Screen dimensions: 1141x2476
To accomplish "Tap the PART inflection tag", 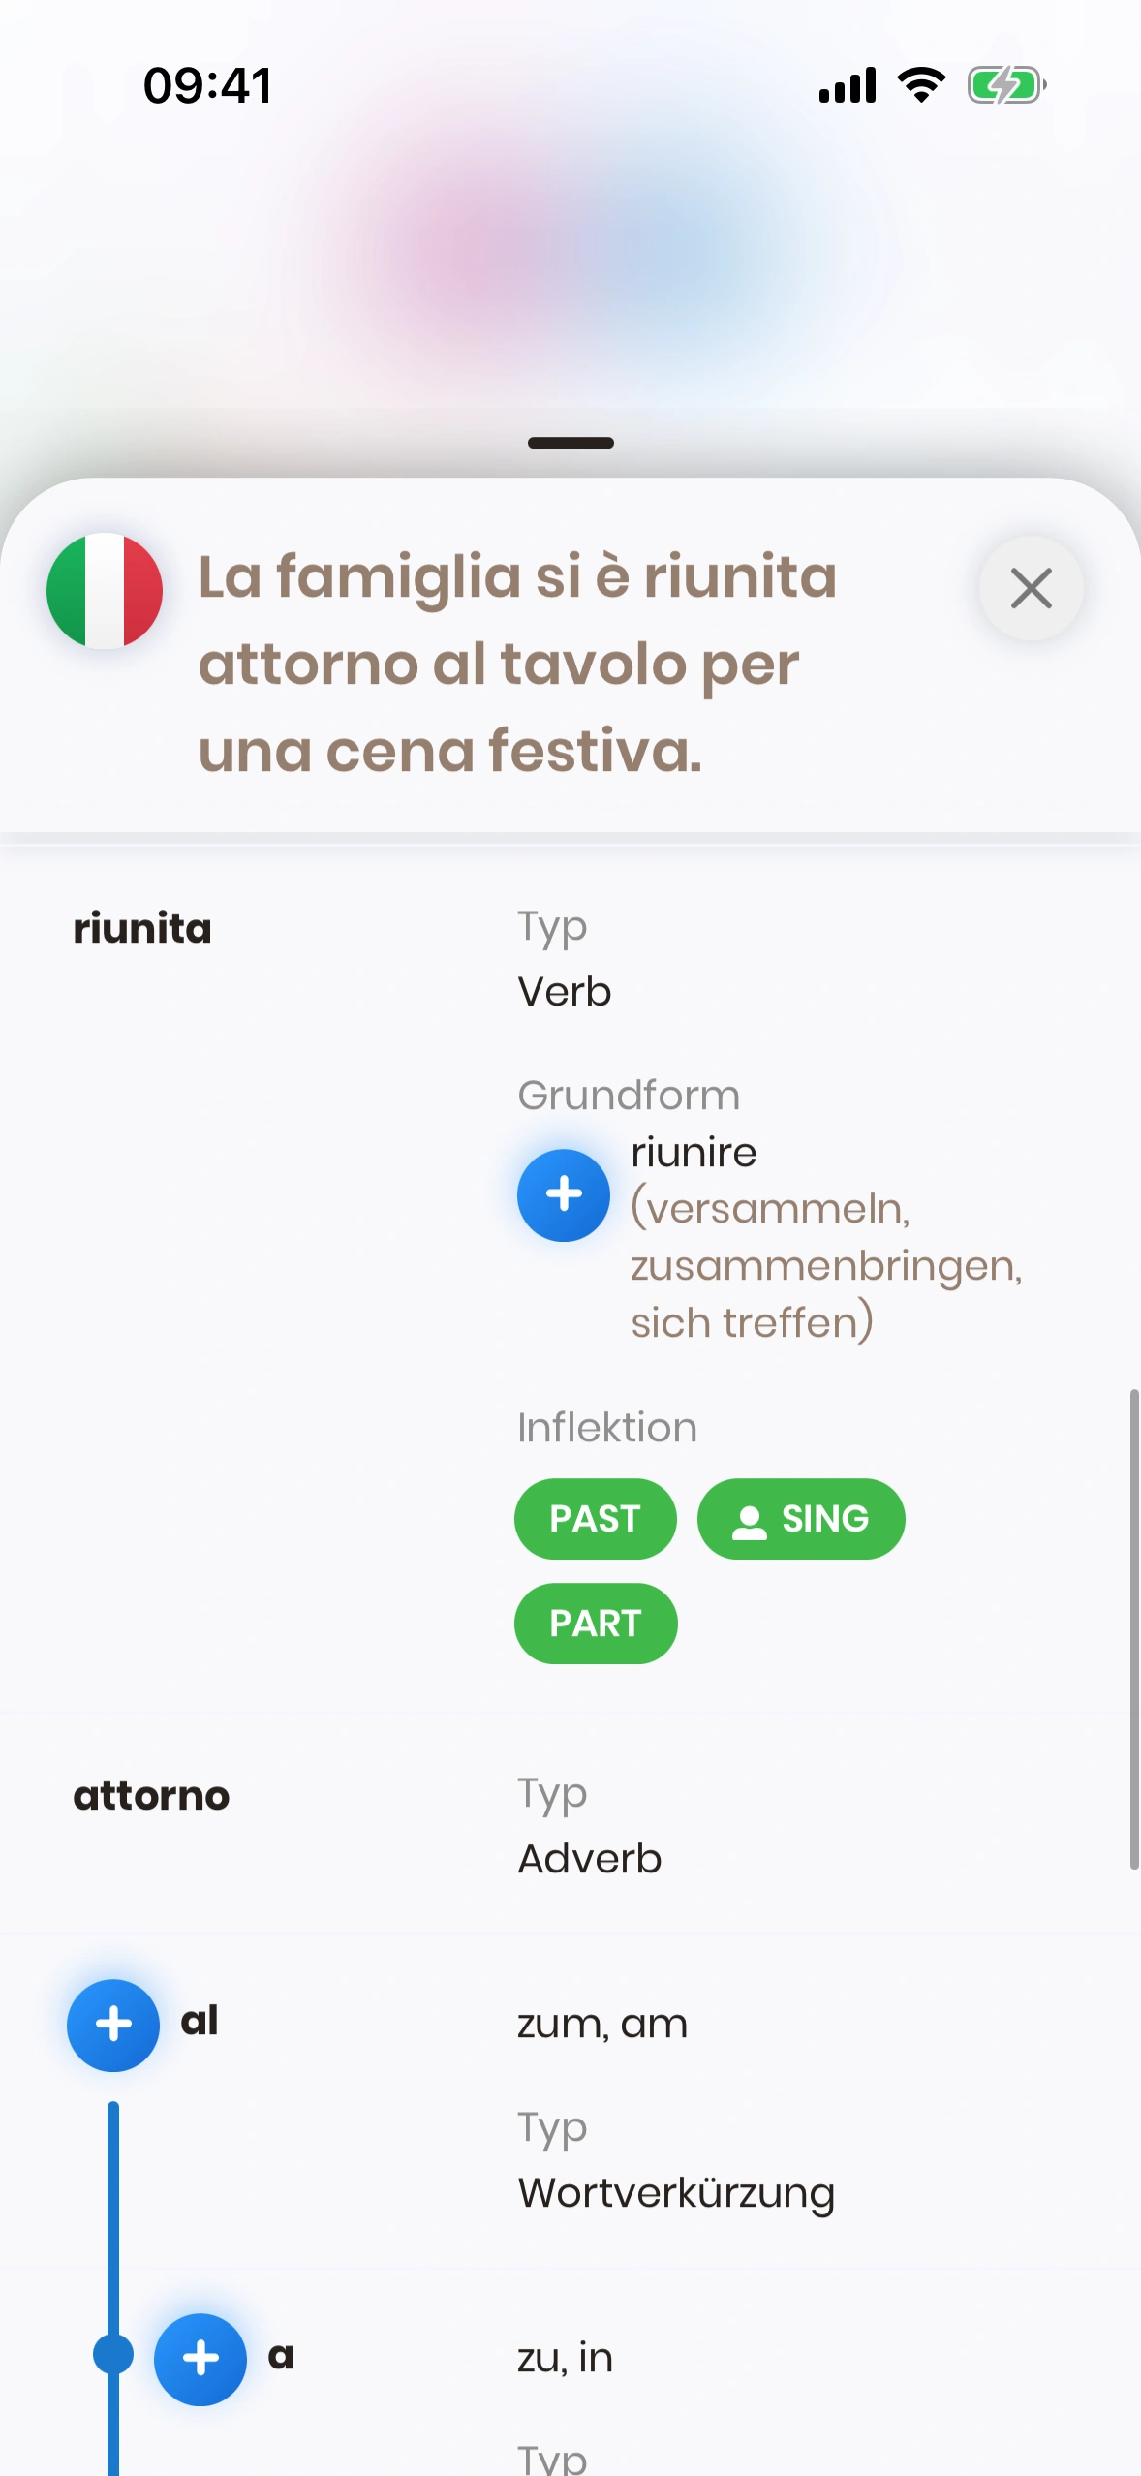I will pyautogui.click(x=595, y=1623).
